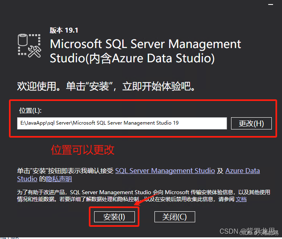Click the version 19.1 (版本 19.1) text
Image resolution: width=282 pixels, height=239 pixels.
(64, 30)
